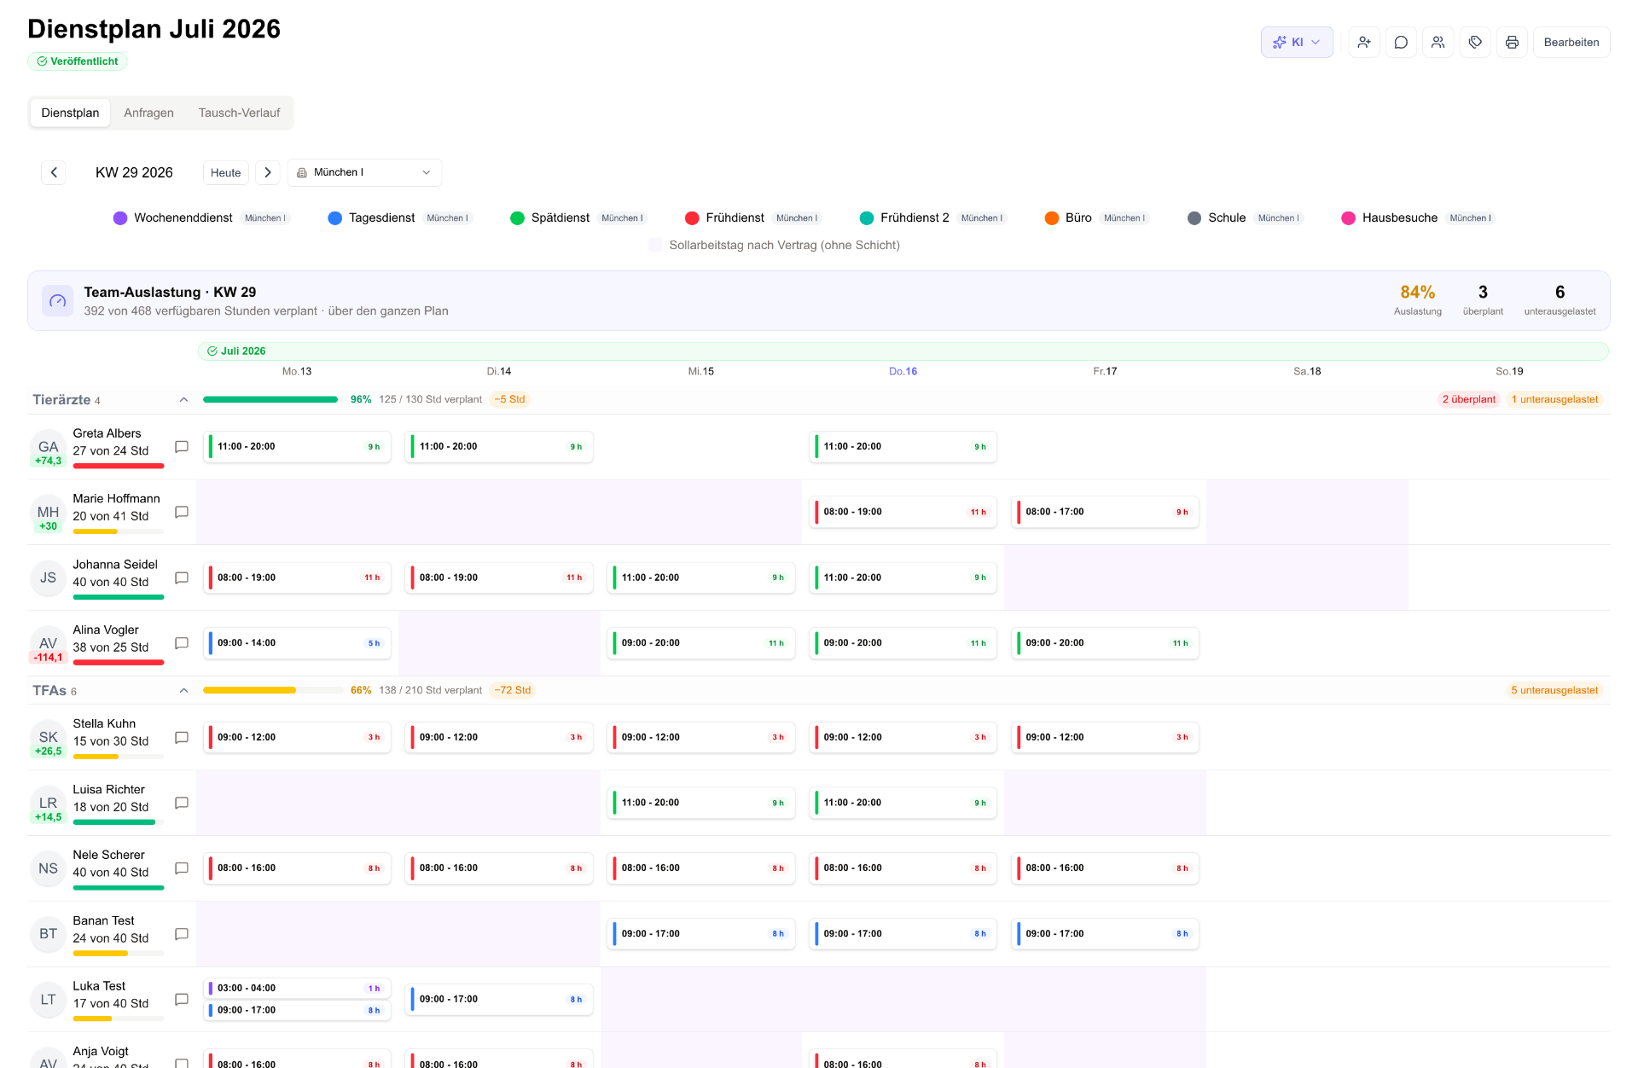
Task: Click the add employee icon
Action: click(x=1364, y=42)
